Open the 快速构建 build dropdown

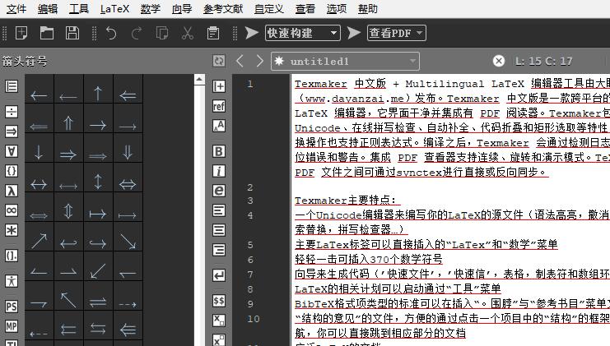(303, 33)
